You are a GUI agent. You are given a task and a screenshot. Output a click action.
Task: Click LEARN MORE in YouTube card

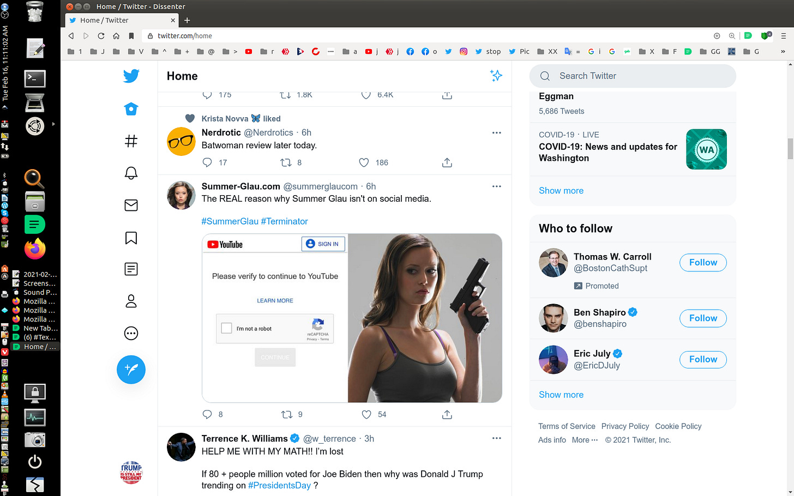pos(275,300)
